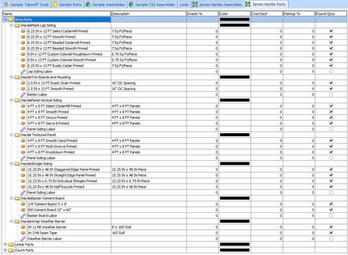Switch to Sample CSI Assemblies tab
The width and height of the screenshot is (348, 255).
[153, 5]
